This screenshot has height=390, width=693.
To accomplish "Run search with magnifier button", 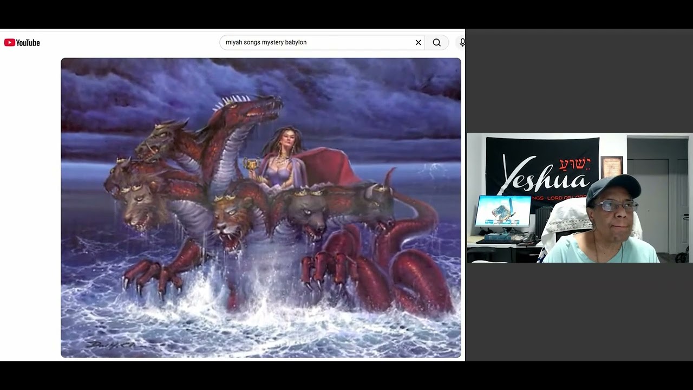I will click(x=437, y=42).
